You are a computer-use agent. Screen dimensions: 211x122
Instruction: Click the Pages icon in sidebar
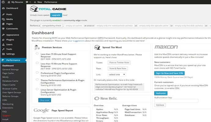point(3,24)
